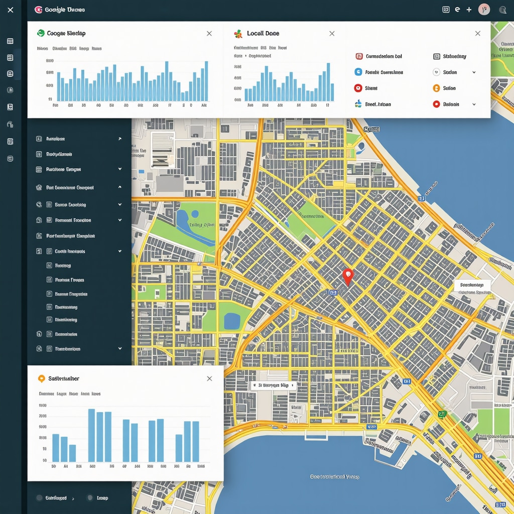Click the orange pin icon in the bottom chart panel header
Viewport: 514px width, 514px height.
coord(41,378)
